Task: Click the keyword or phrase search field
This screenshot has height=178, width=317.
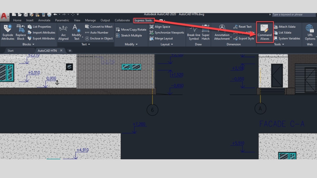Action: tap(294, 15)
